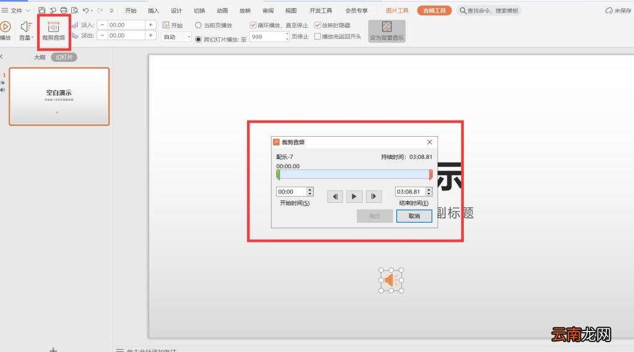634x352 pixels.
Task: Decrease the 淡出 fade-out value with minus
Action: 102,35
